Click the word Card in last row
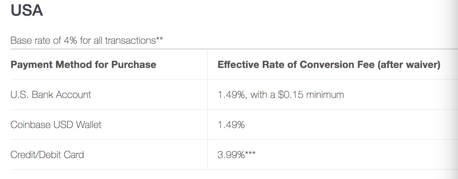 [73, 155]
